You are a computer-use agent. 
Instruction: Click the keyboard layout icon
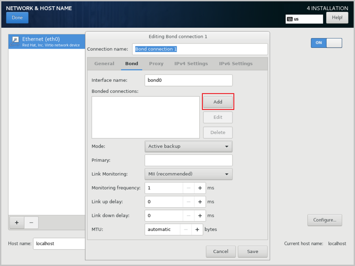tap(290, 19)
